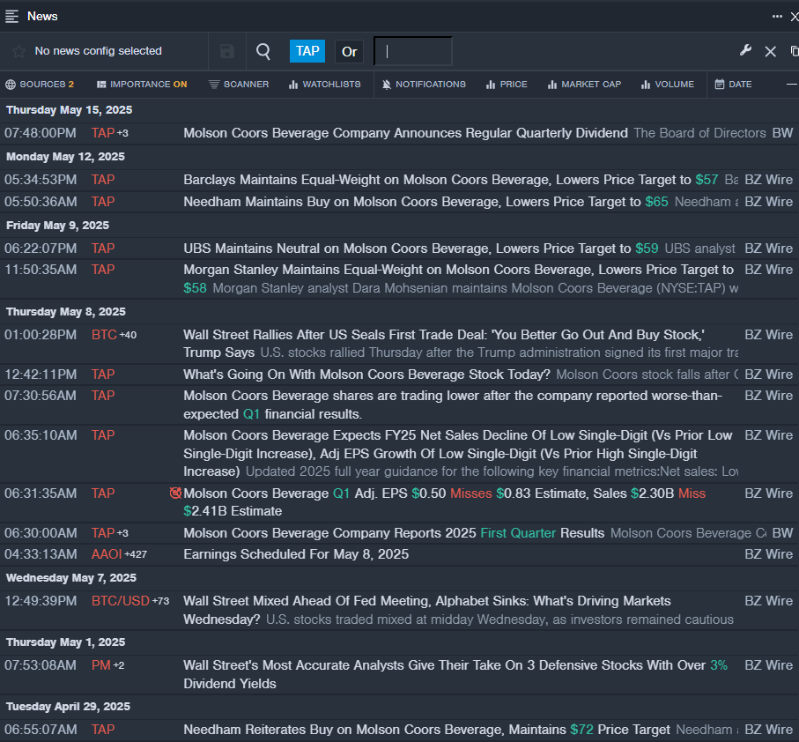Click the Thursday May 15, 2025 date header
799x742 pixels.
click(x=70, y=110)
